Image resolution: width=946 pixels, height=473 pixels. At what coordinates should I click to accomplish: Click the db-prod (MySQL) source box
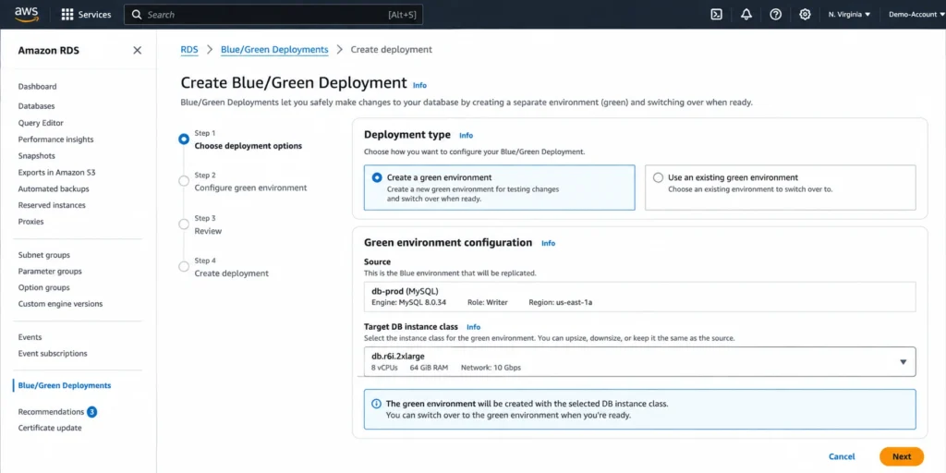639,297
